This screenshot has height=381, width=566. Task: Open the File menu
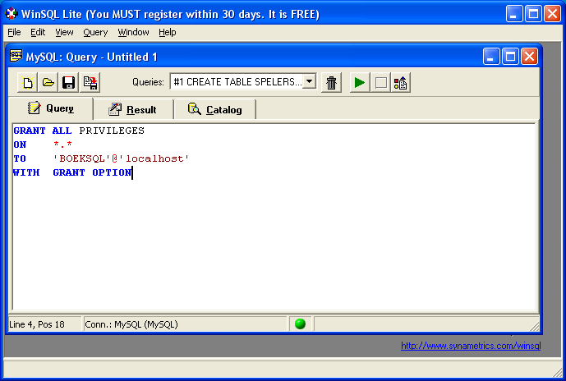point(14,33)
